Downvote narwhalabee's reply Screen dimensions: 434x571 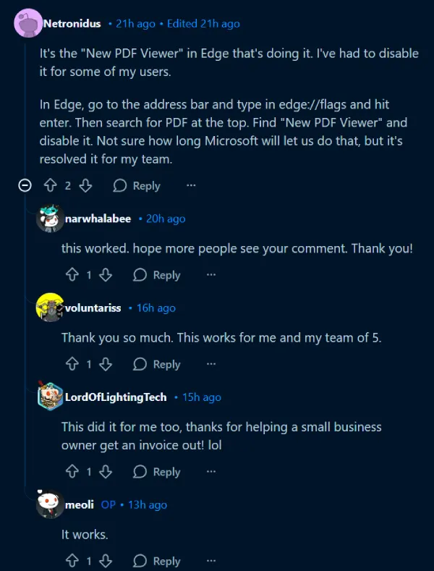tap(106, 275)
